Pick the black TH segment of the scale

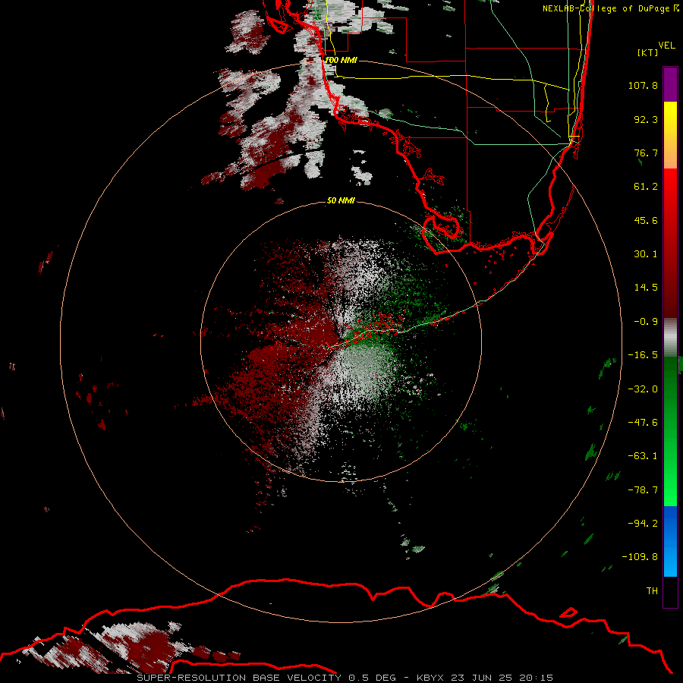670,592
